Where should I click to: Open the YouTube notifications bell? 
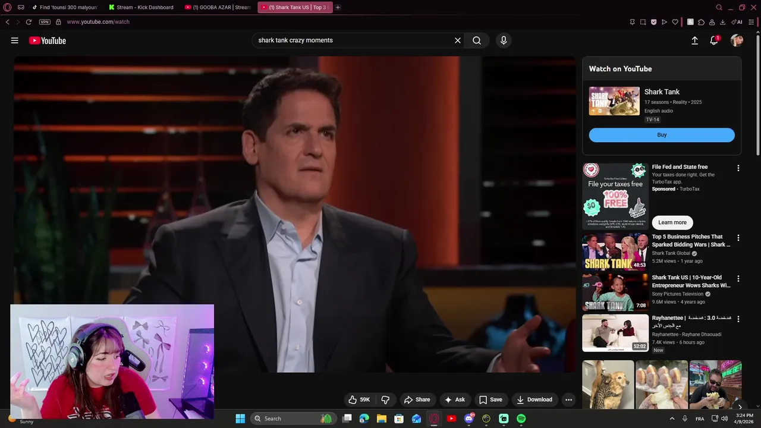click(x=714, y=40)
